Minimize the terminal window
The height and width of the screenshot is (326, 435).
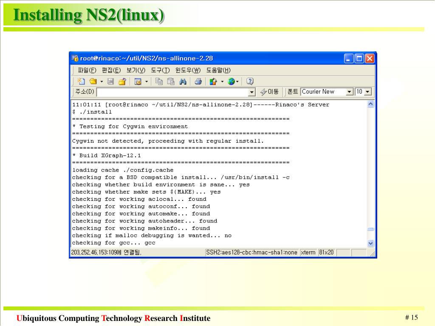(x=349, y=59)
